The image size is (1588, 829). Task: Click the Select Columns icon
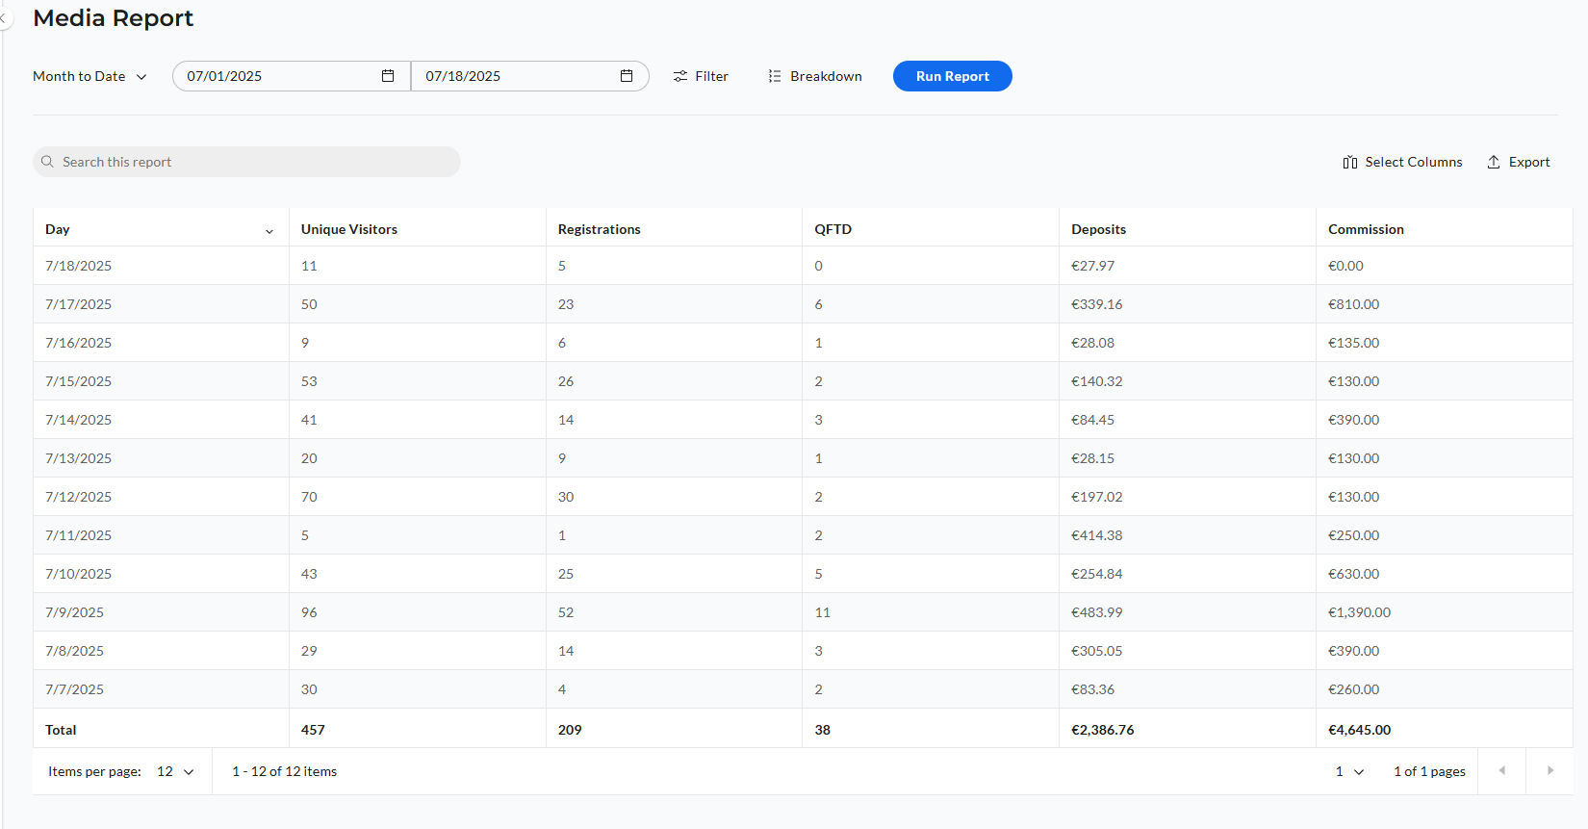[x=1350, y=162]
